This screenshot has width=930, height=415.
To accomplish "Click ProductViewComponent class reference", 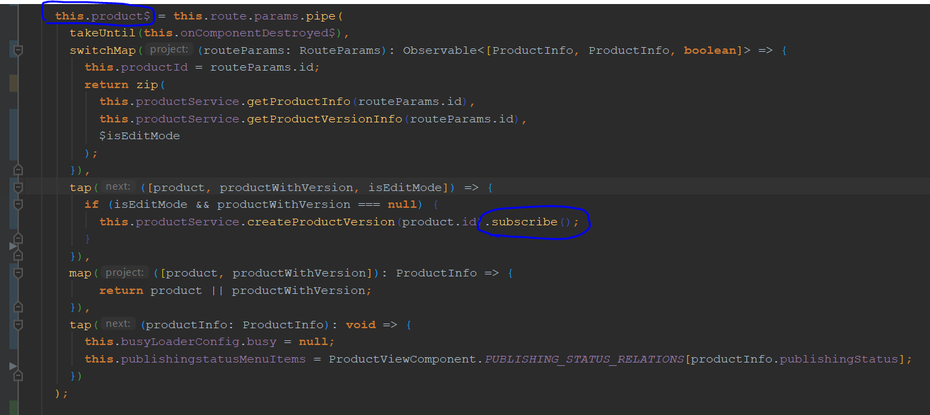I will pos(404,359).
